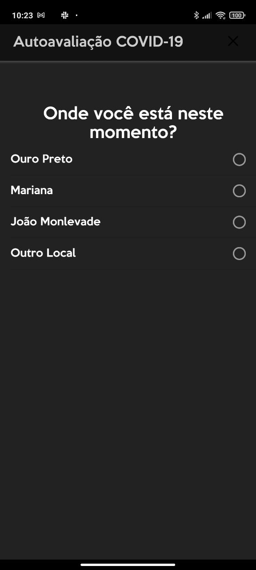Tap the small notification dot icon
The height and width of the screenshot is (570, 256).
tap(76, 15)
